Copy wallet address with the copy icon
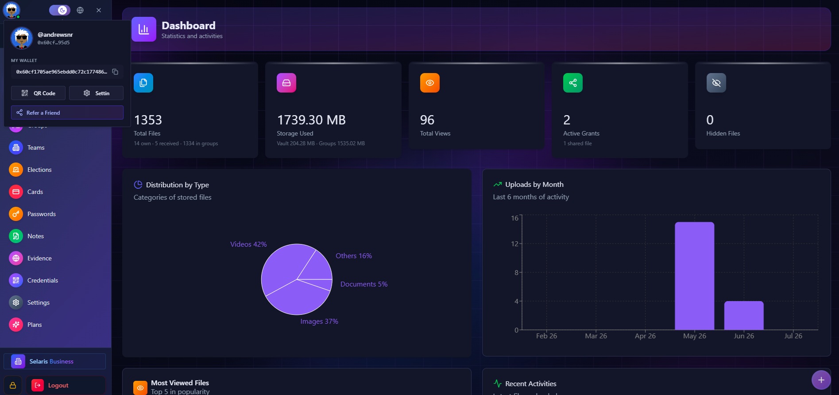 tap(115, 72)
